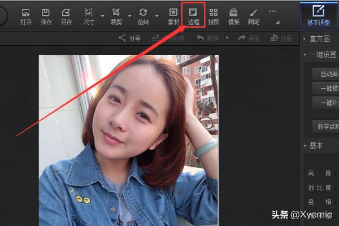The width and height of the screenshot is (339, 226).
Task: Open the 尺寸 size tool
Action: (89, 16)
